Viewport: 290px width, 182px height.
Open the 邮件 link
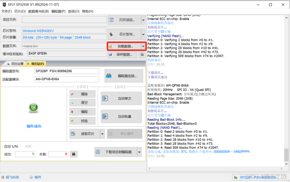click(38, 177)
